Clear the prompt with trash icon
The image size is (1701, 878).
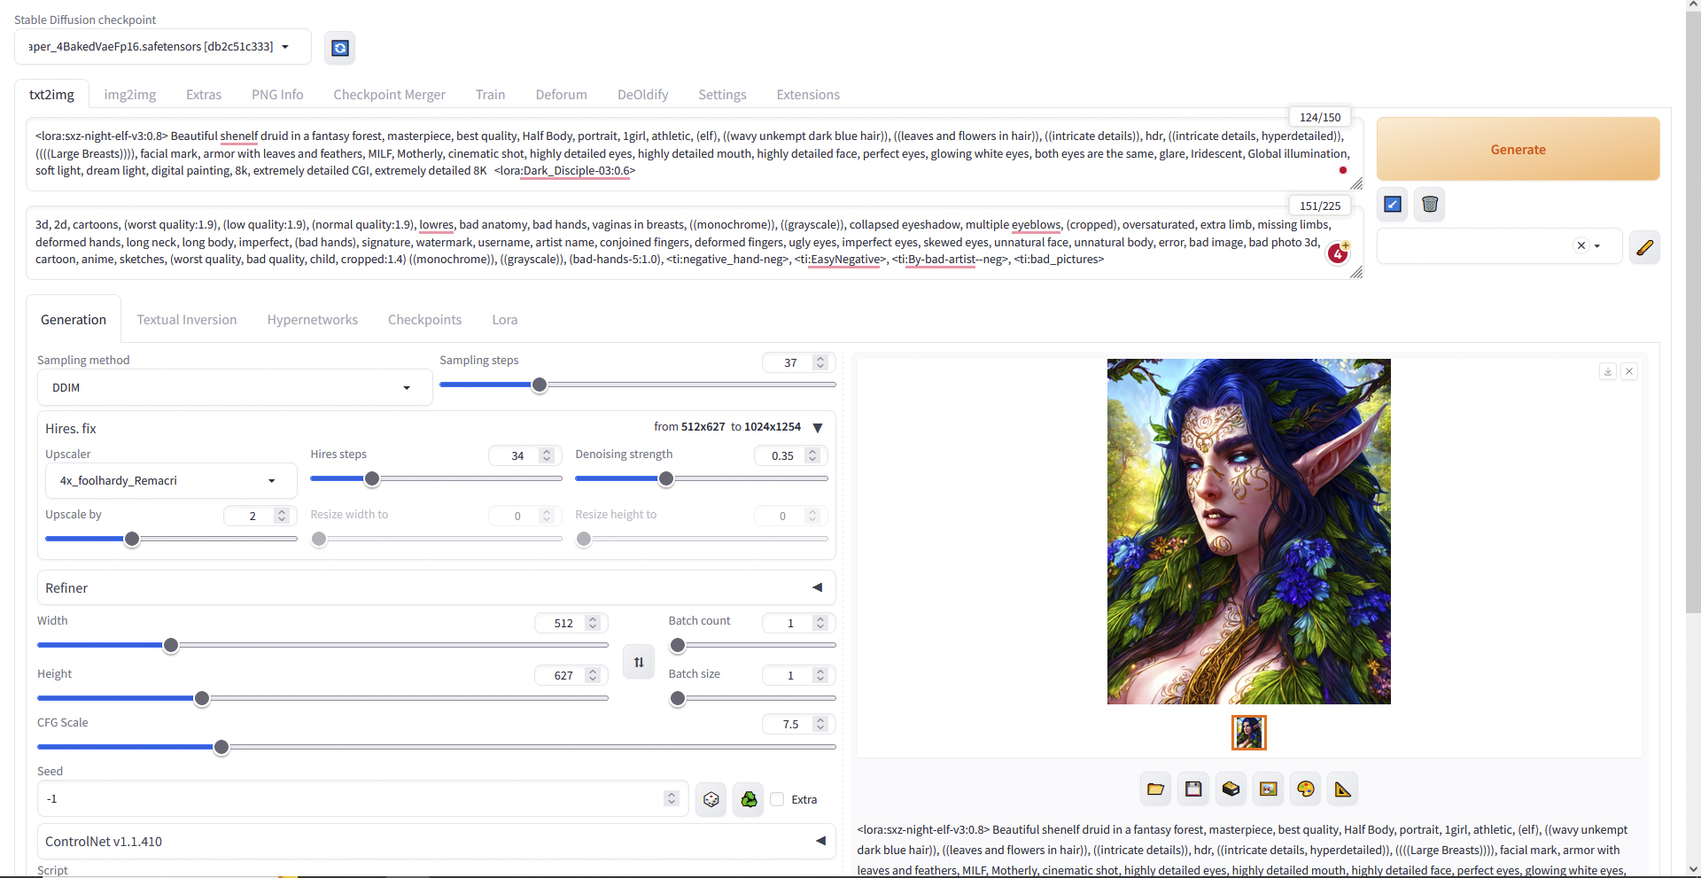1430,205
